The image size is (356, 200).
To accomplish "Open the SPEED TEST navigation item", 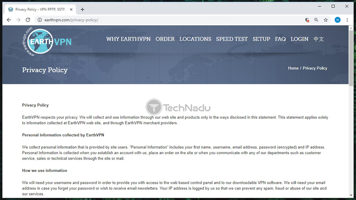I will click(x=232, y=39).
